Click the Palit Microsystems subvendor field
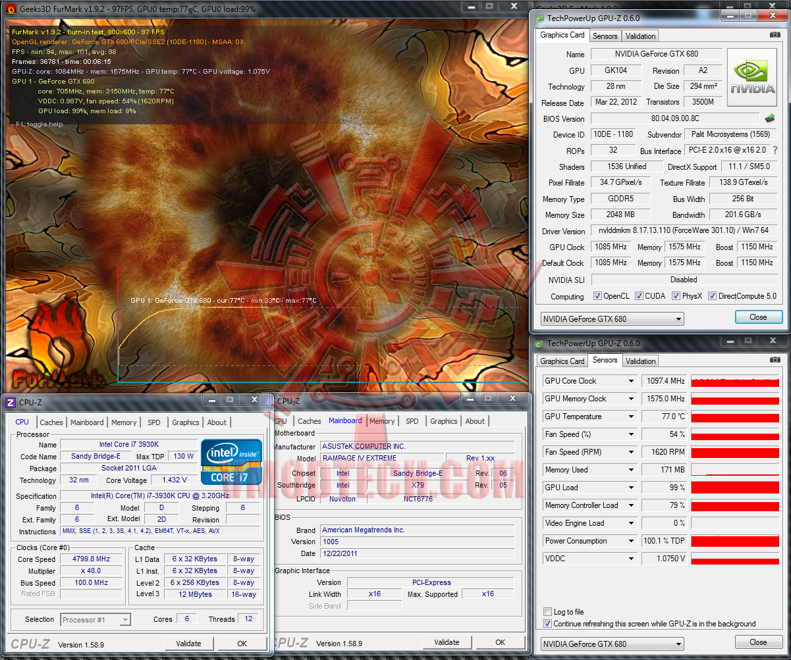 click(731, 134)
